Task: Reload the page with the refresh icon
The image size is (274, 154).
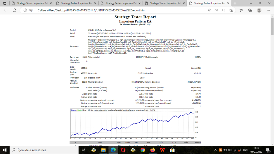Action: pyautogui.click(x=14, y=10)
